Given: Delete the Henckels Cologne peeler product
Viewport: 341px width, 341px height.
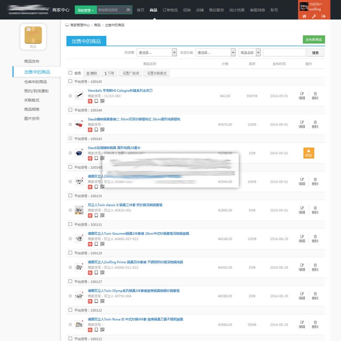Looking at the screenshot, I should [315, 95].
